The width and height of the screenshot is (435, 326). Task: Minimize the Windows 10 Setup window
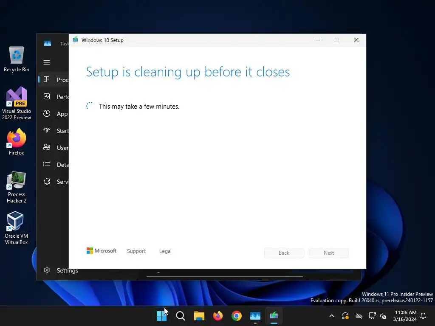318,40
